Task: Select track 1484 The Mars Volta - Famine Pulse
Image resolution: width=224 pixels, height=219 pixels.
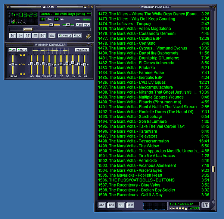Action: click(154, 73)
